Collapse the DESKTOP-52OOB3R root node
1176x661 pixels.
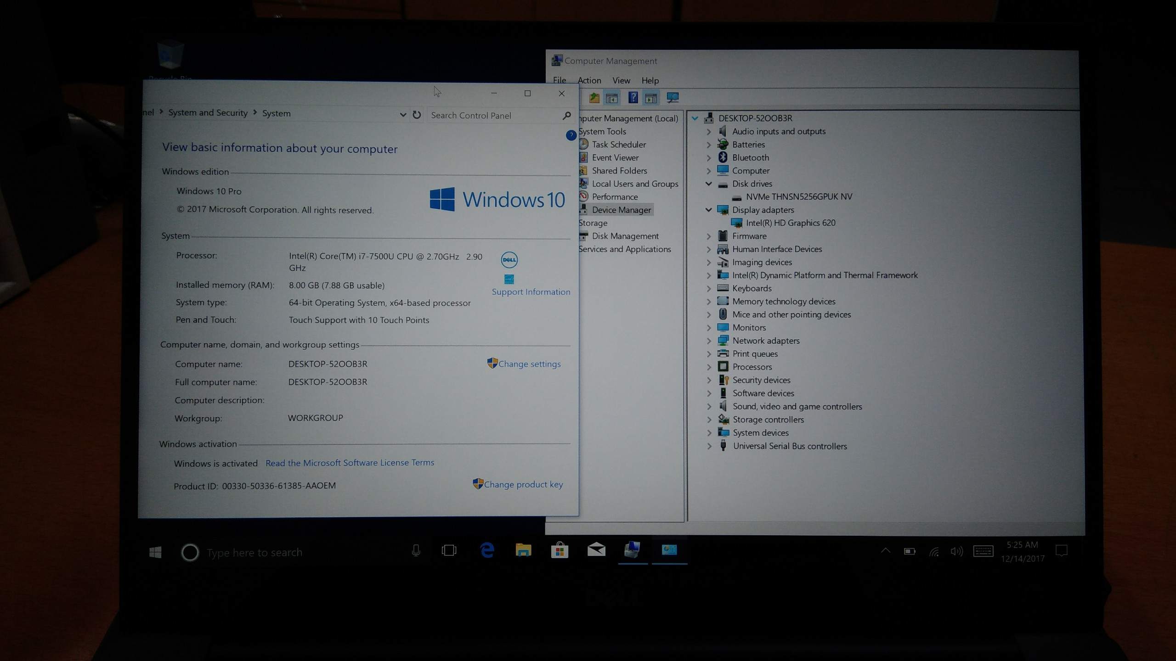[695, 118]
